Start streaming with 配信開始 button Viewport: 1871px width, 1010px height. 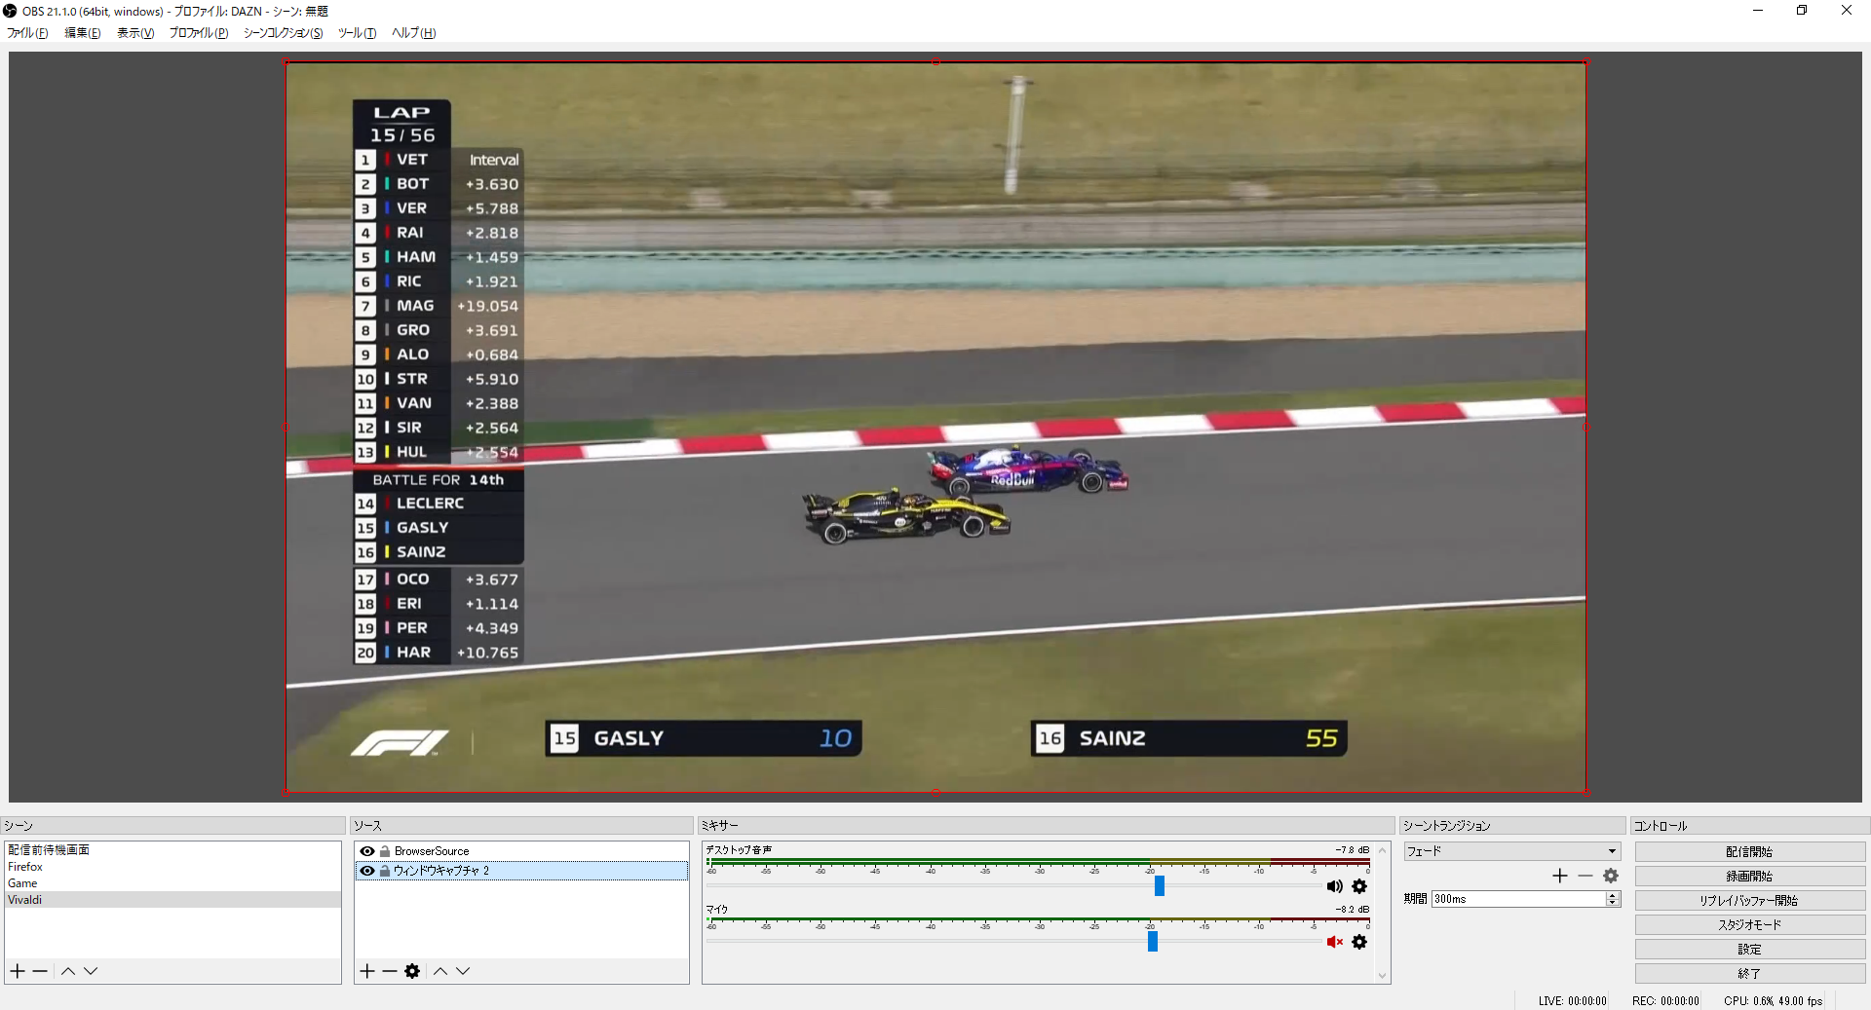click(x=1749, y=852)
